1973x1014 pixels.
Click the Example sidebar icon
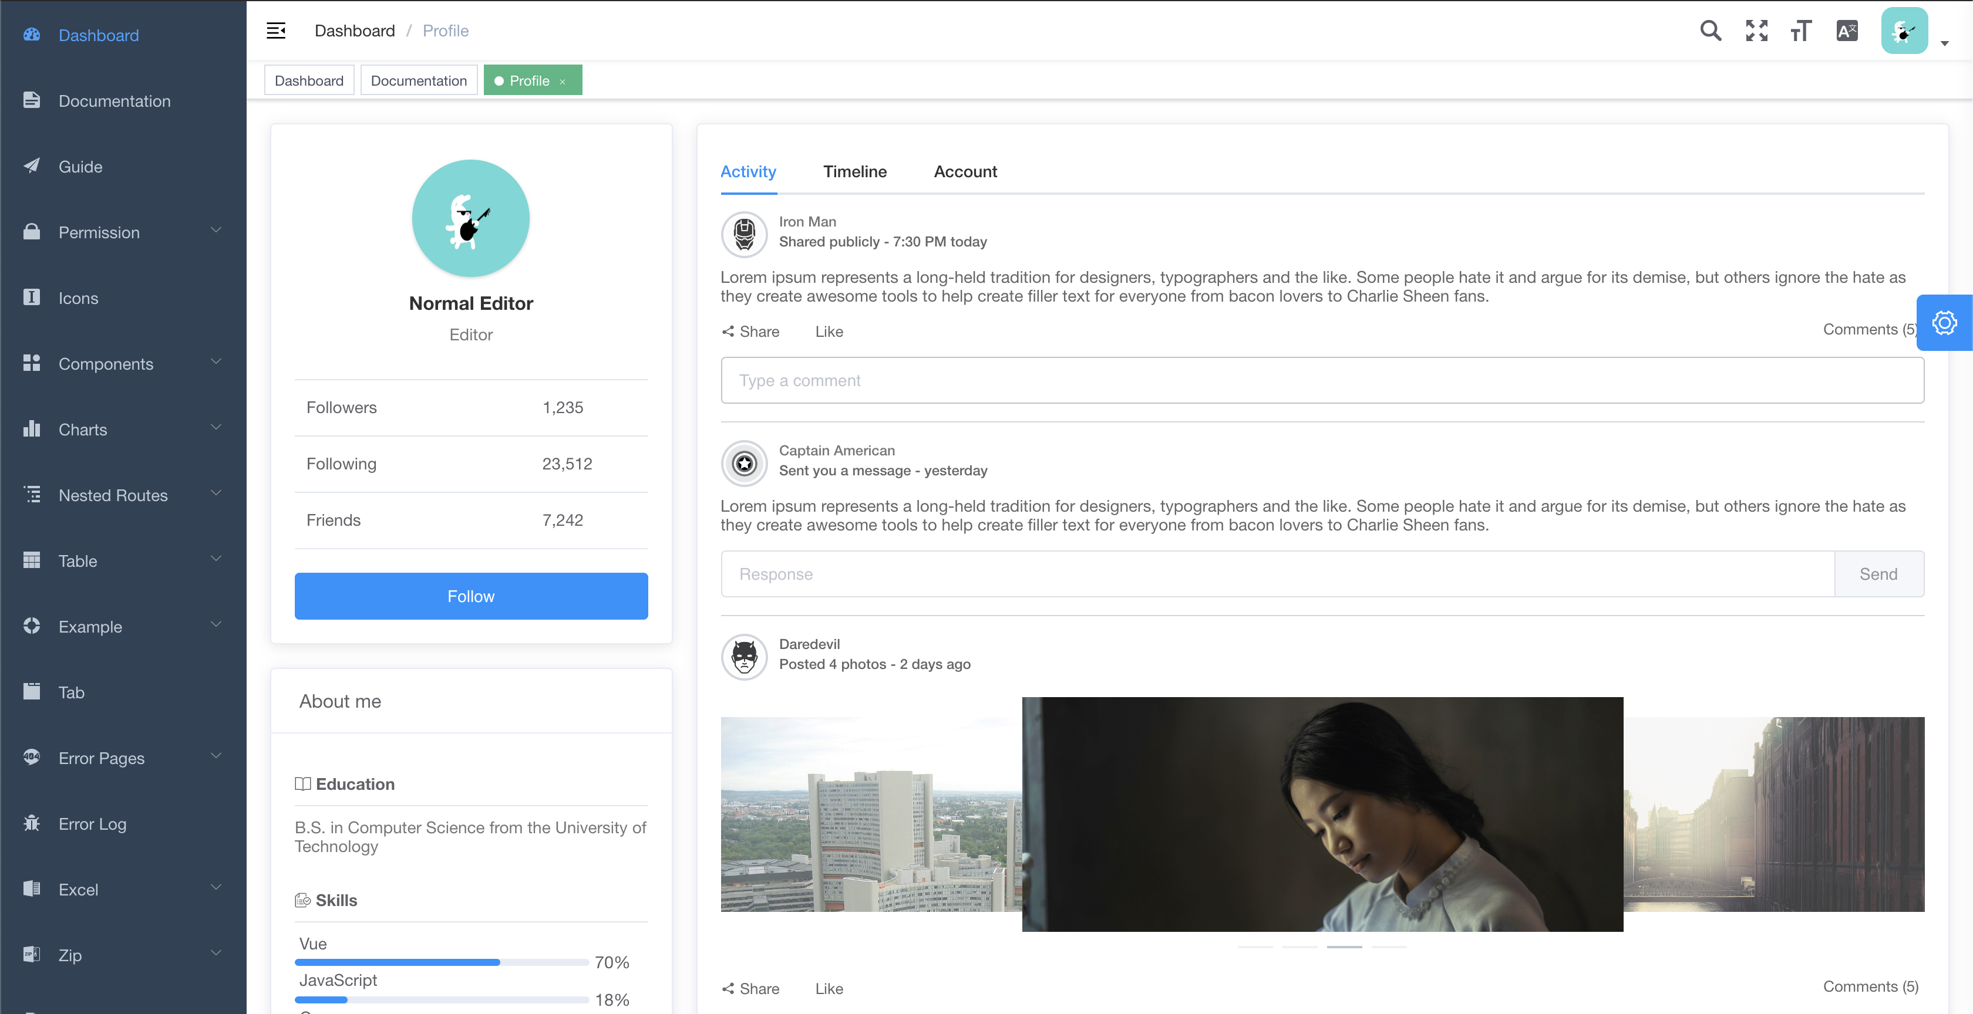coord(31,626)
